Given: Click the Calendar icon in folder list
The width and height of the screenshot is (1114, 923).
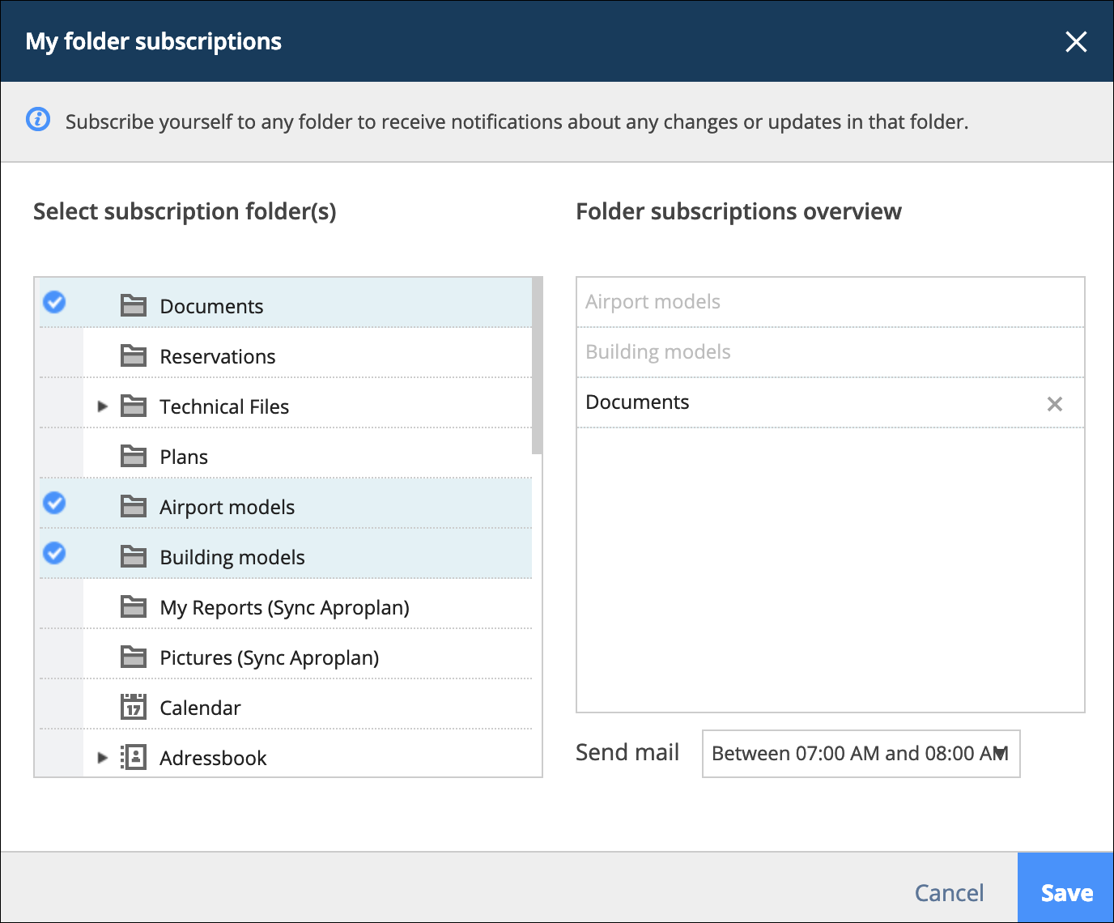Looking at the screenshot, I should pyautogui.click(x=134, y=707).
